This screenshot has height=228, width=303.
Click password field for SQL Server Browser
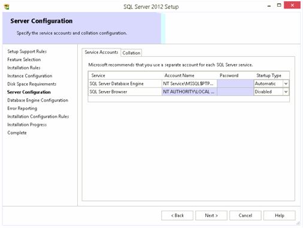point(235,92)
